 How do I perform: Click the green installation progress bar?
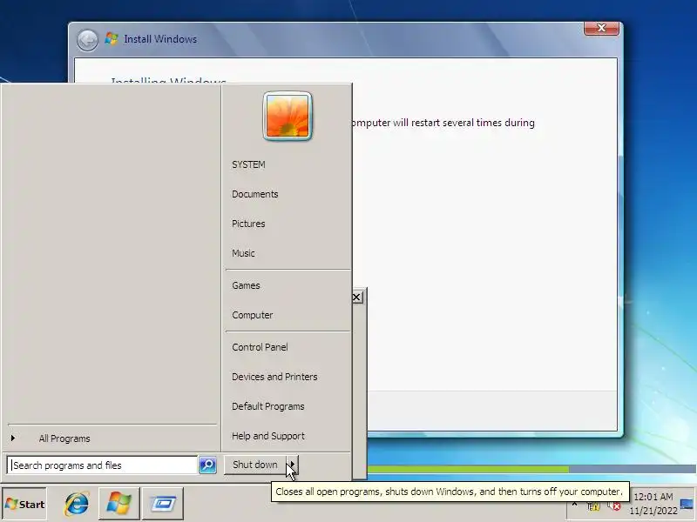468,469
